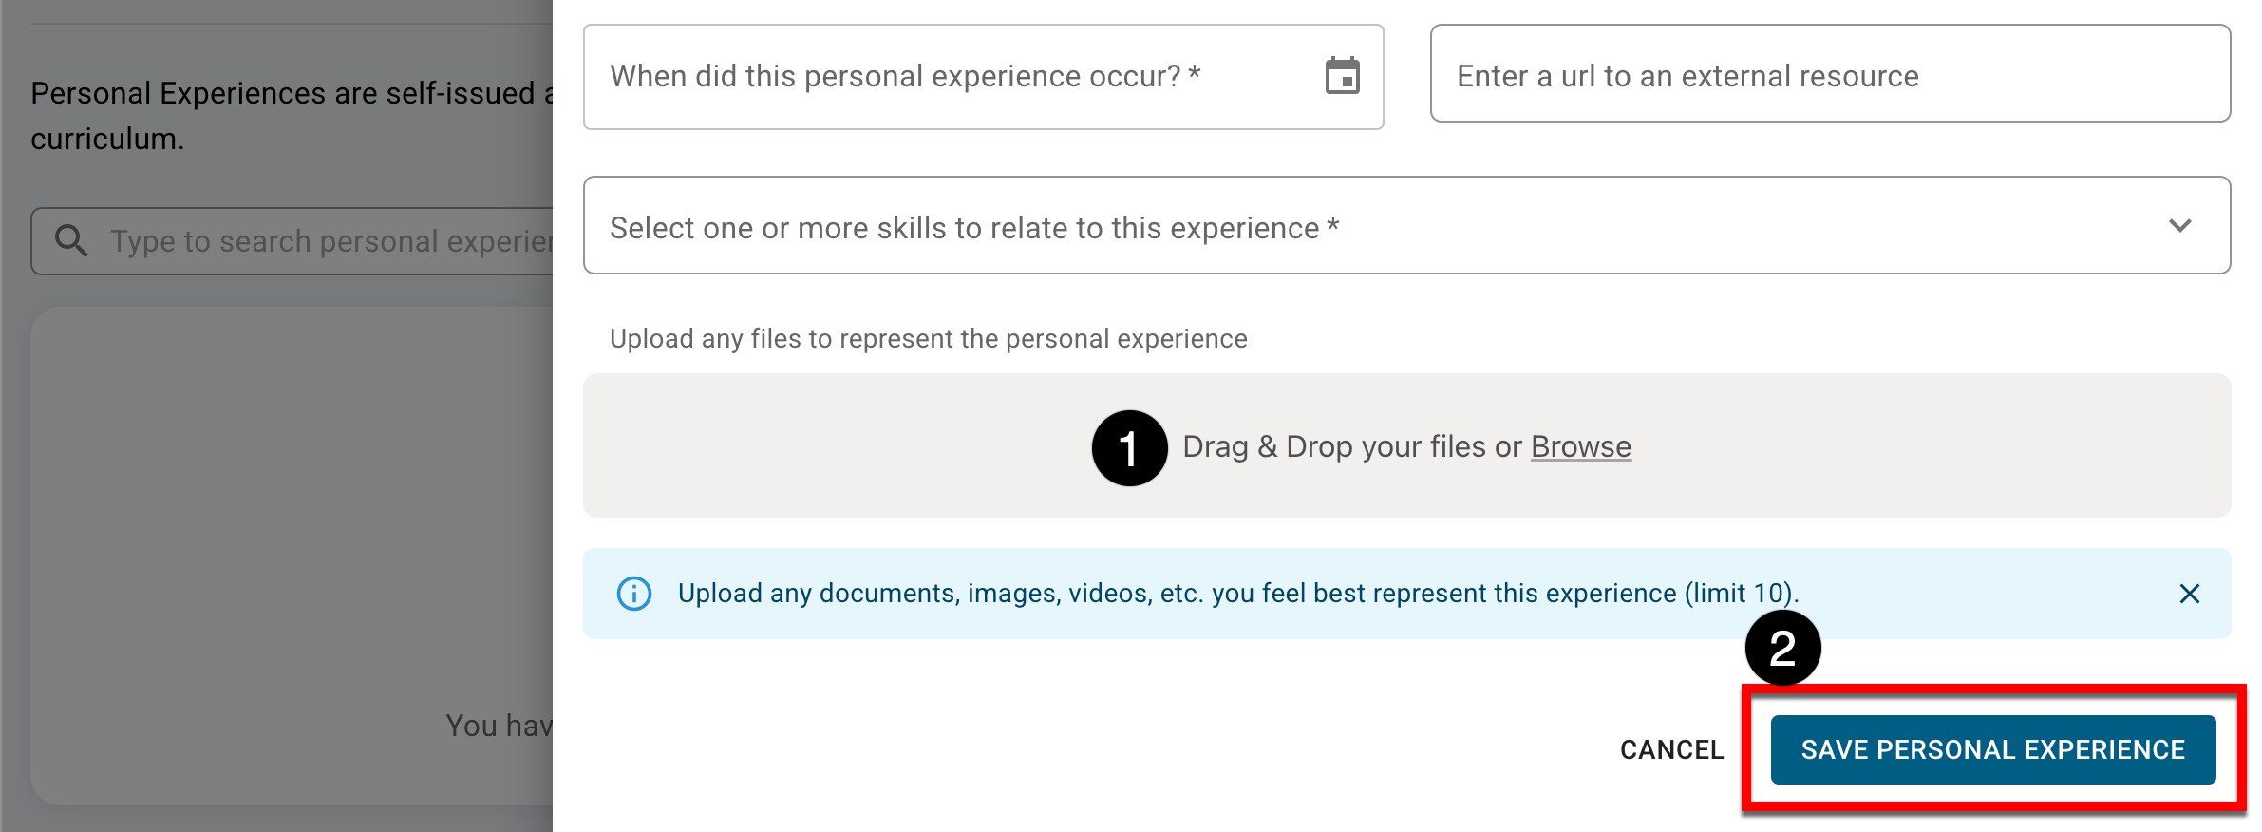Screen dimensions: 2262x832
Task: Dismiss the upload info banner
Action: tap(2189, 594)
